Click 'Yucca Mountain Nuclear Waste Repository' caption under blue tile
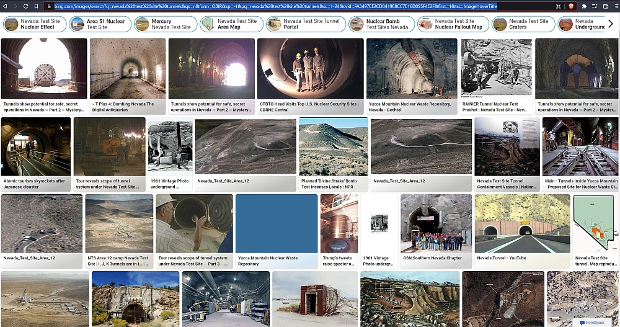The width and height of the screenshot is (620, 327). (268, 261)
